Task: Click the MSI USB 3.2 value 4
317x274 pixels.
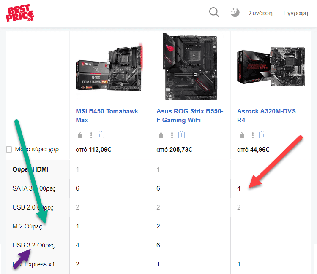Action: point(77,245)
